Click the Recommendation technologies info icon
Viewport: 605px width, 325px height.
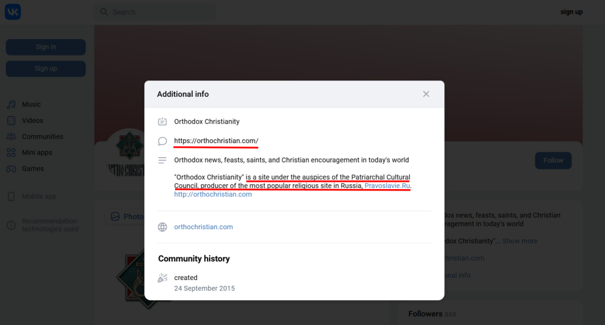point(11,225)
